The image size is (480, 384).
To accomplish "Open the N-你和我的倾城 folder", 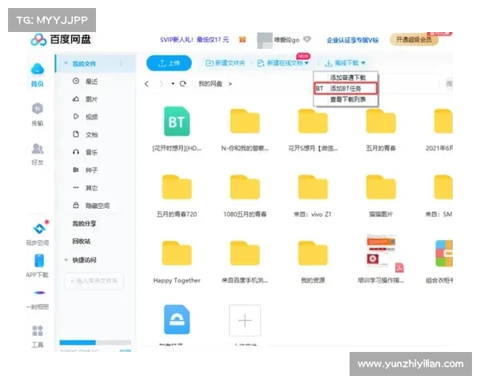I will pos(245,122).
